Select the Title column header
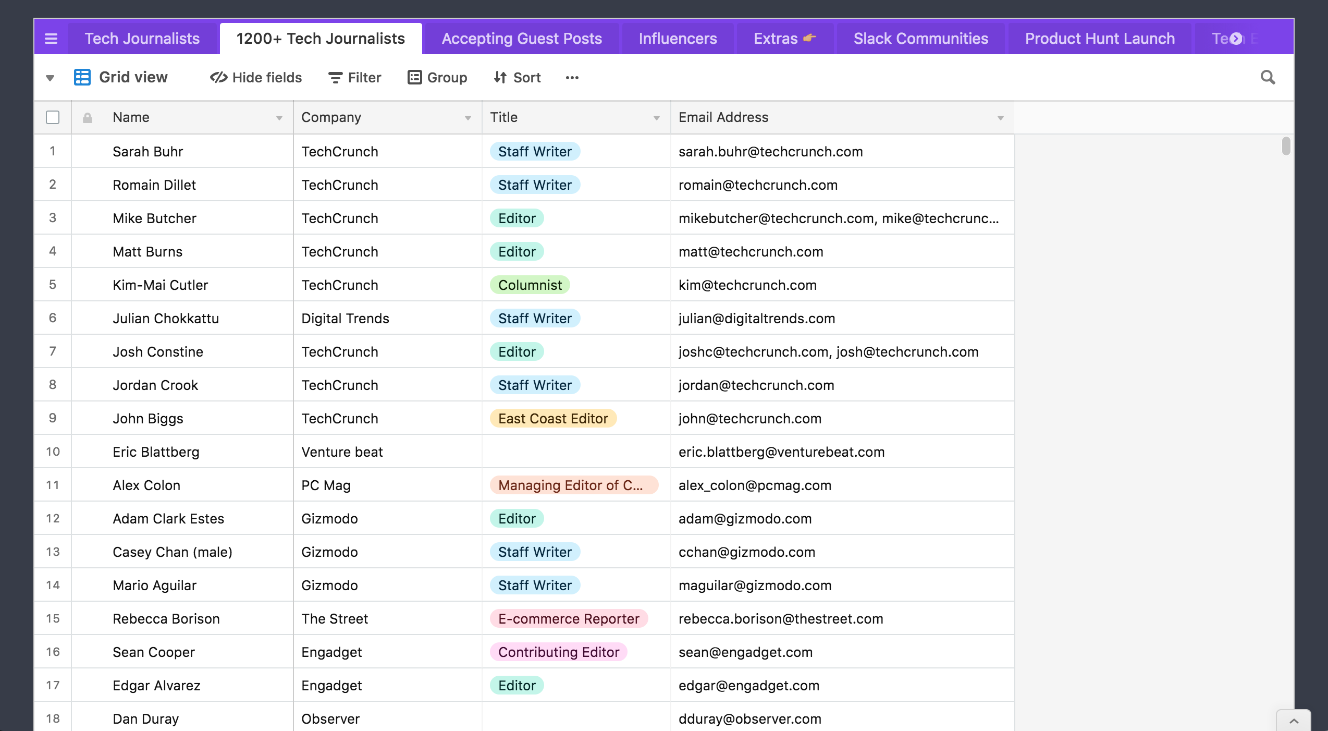The image size is (1328, 731). [576, 117]
